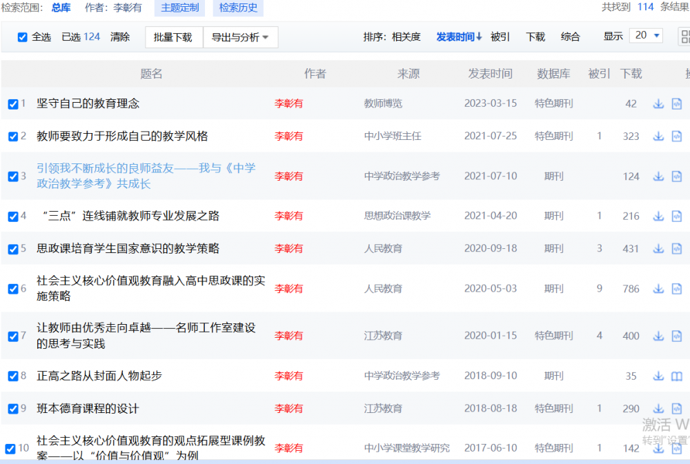This screenshot has width=690, height=464.
Task: Click the date 2023-03-15
Action: [491, 103]
